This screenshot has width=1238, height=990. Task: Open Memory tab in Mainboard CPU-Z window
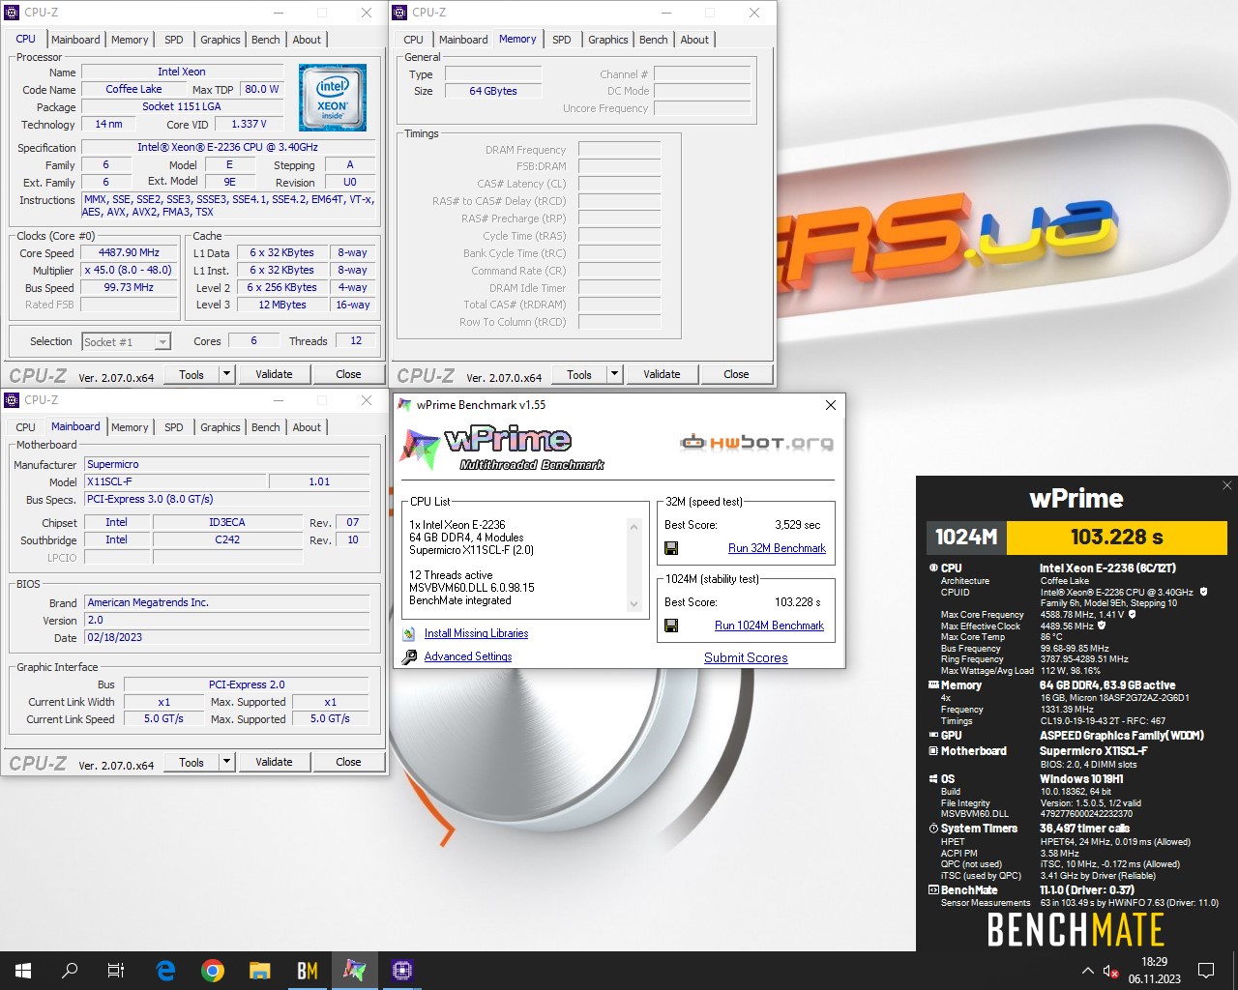(130, 427)
